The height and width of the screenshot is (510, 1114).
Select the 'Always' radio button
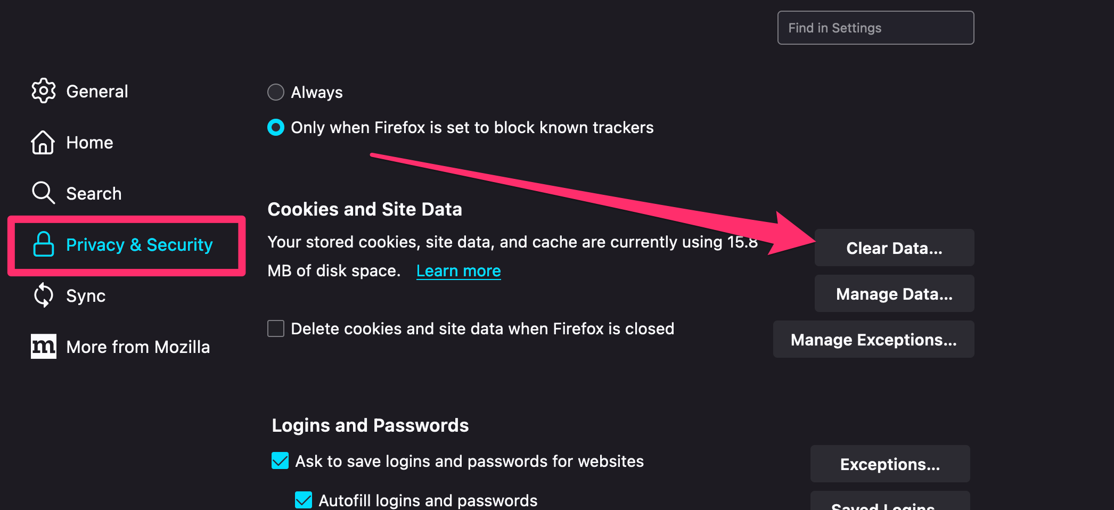[275, 92]
